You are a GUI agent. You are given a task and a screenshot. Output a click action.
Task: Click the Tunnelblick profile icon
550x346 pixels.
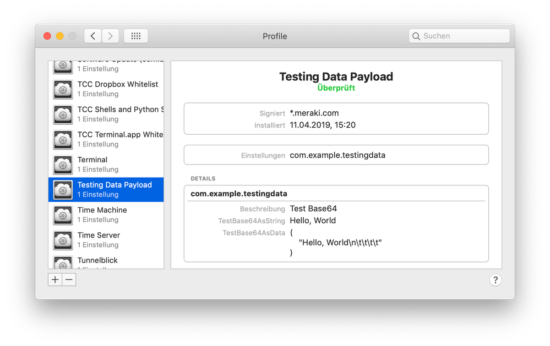[63, 263]
